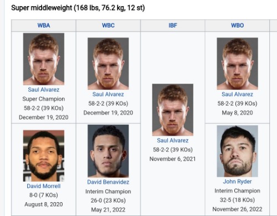Image resolution: width=277 pixels, height=216 pixels.
Task: Click Saul Alvarez link in WBA column
Action: (44, 90)
